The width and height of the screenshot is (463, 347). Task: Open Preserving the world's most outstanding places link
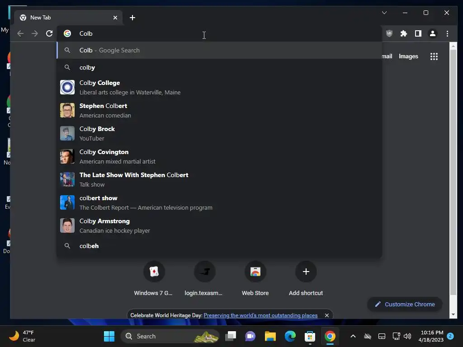pyautogui.click(x=260, y=315)
